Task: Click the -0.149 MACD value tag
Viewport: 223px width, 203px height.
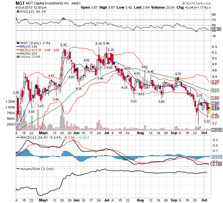Action: coord(216,164)
